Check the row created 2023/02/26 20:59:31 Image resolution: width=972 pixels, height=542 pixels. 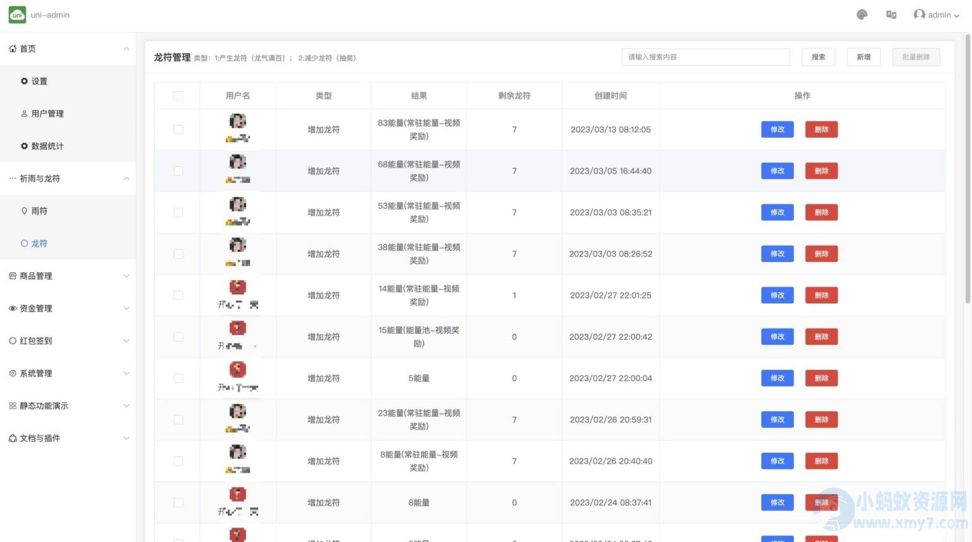(178, 419)
